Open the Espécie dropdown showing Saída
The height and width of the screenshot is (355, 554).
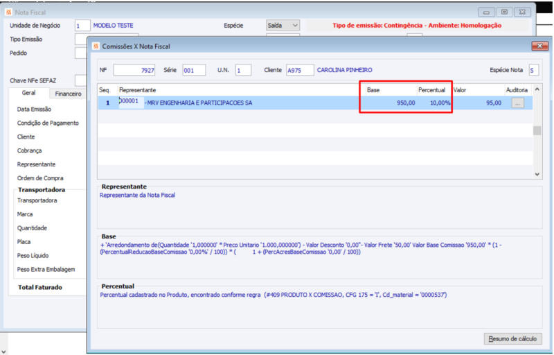point(283,26)
